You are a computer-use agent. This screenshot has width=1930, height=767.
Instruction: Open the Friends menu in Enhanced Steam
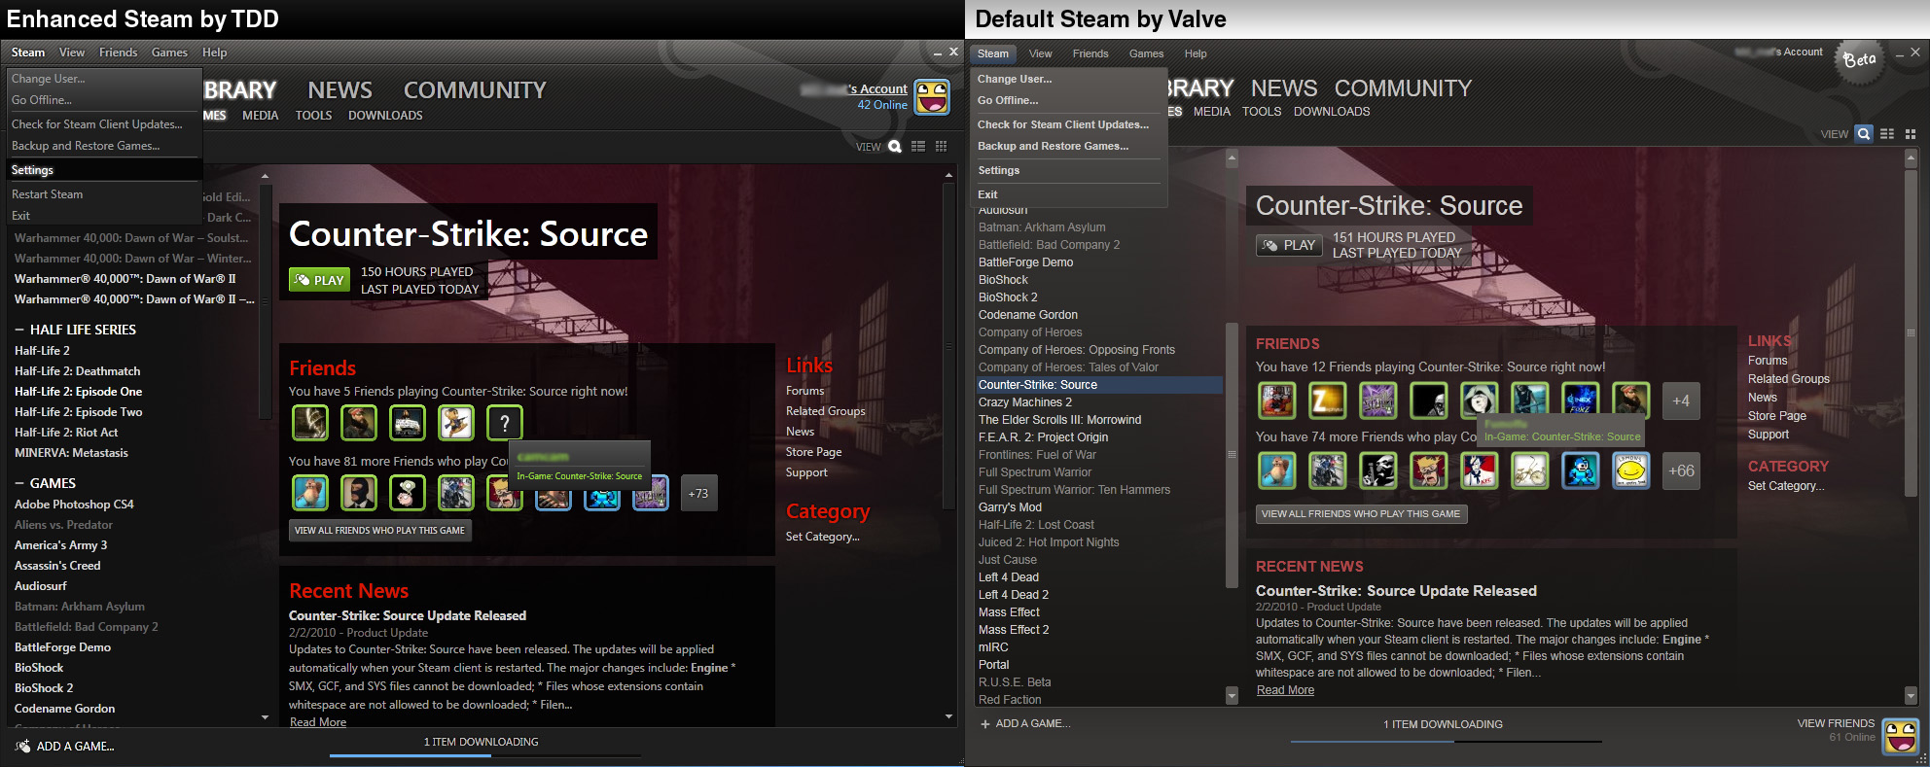click(x=118, y=52)
